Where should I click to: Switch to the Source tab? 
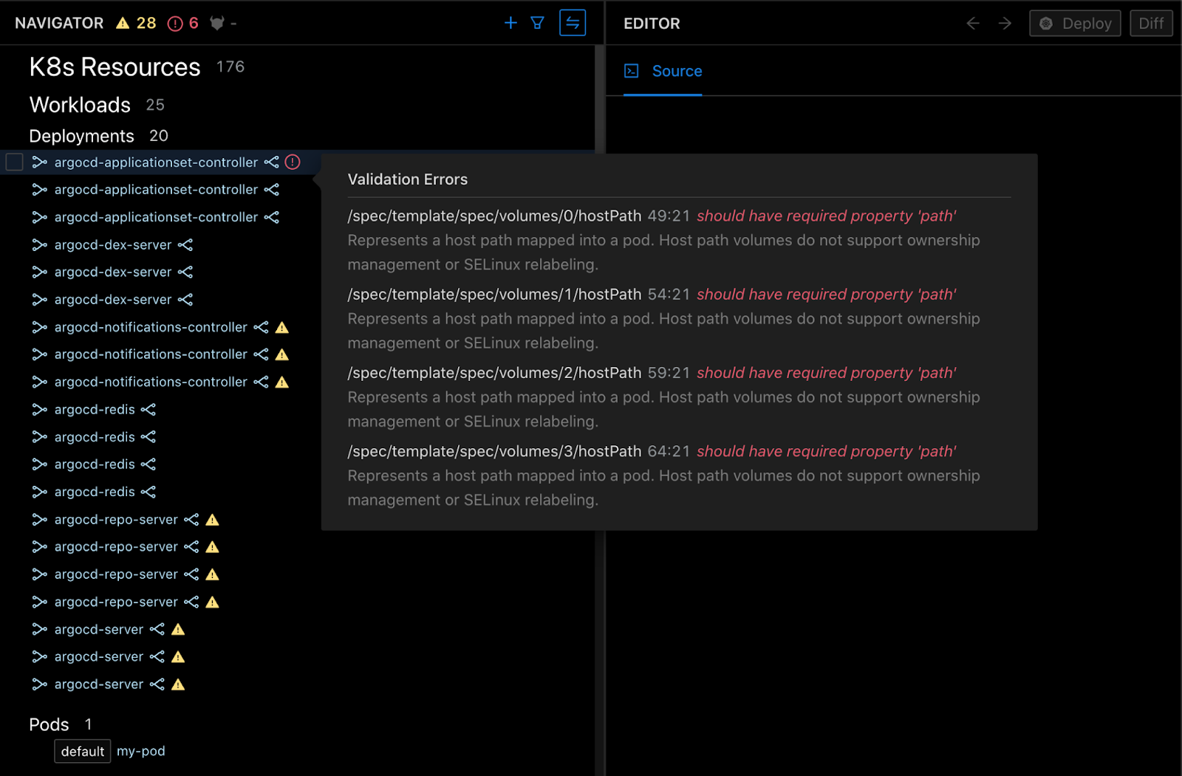coord(663,71)
